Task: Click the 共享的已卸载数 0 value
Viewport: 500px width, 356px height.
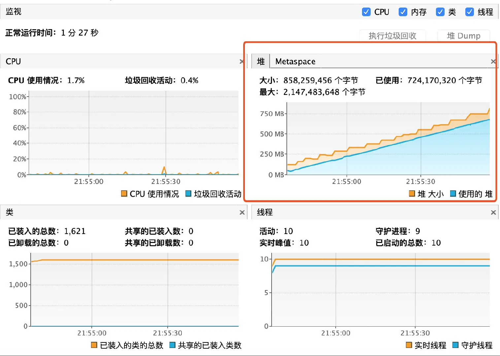Action: (x=191, y=243)
